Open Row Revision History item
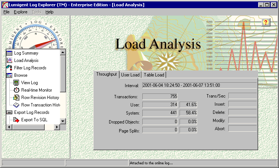The image size is (279, 168). (x=40, y=98)
